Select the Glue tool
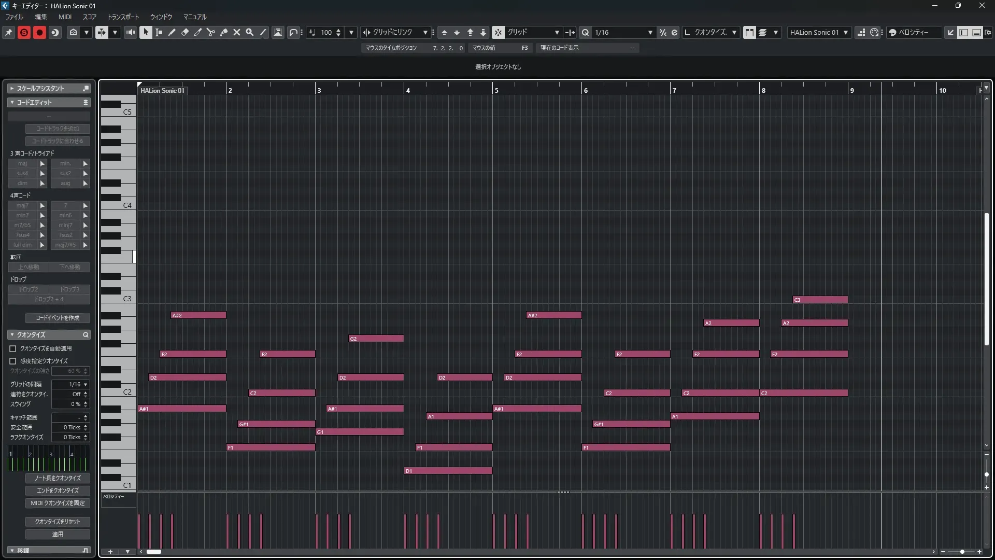This screenshot has width=995, height=560. [224, 32]
